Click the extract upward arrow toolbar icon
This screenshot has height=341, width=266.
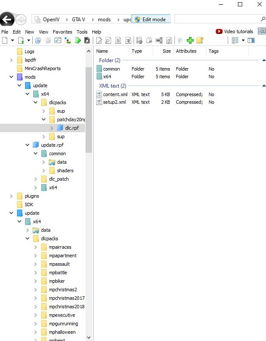click(139, 40)
